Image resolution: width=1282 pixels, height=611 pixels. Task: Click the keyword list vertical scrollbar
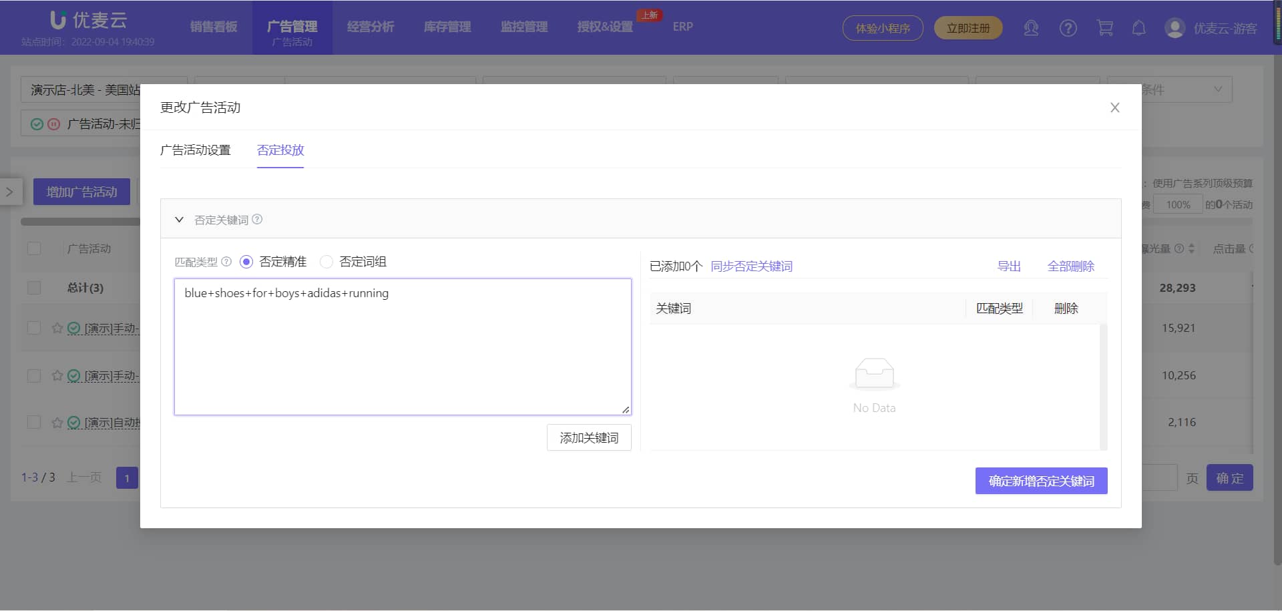1103,386
